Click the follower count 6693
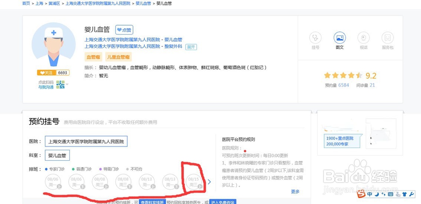Screen dimensions: 421x204 pyautogui.click(x=63, y=73)
